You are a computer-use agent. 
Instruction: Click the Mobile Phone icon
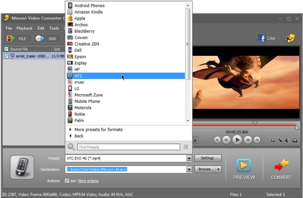[x=70, y=101]
